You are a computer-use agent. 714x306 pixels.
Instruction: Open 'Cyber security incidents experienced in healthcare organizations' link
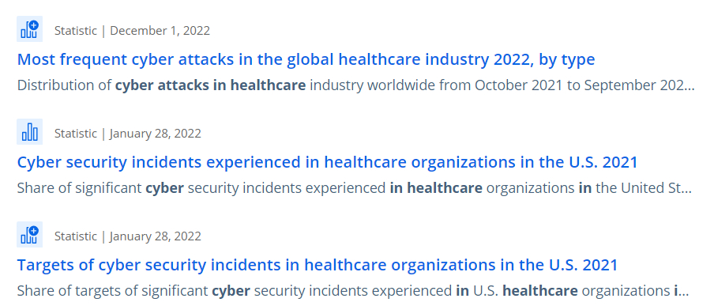[x=328, y=162]
